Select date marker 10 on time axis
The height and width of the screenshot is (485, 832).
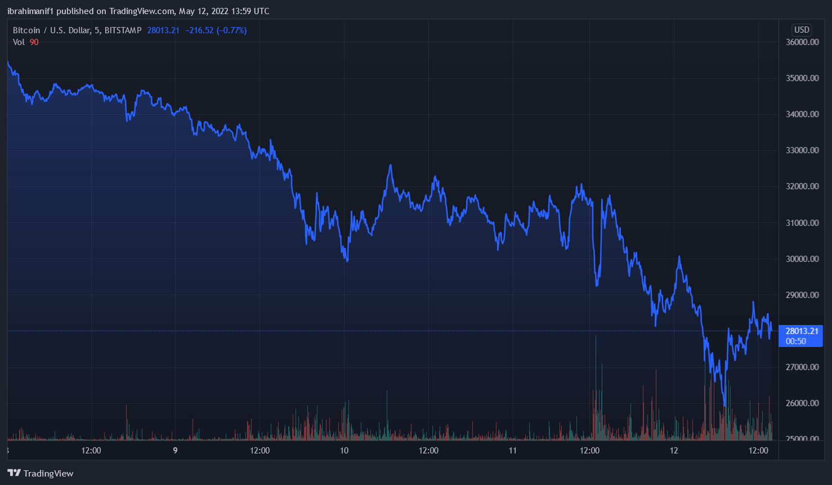344,451
